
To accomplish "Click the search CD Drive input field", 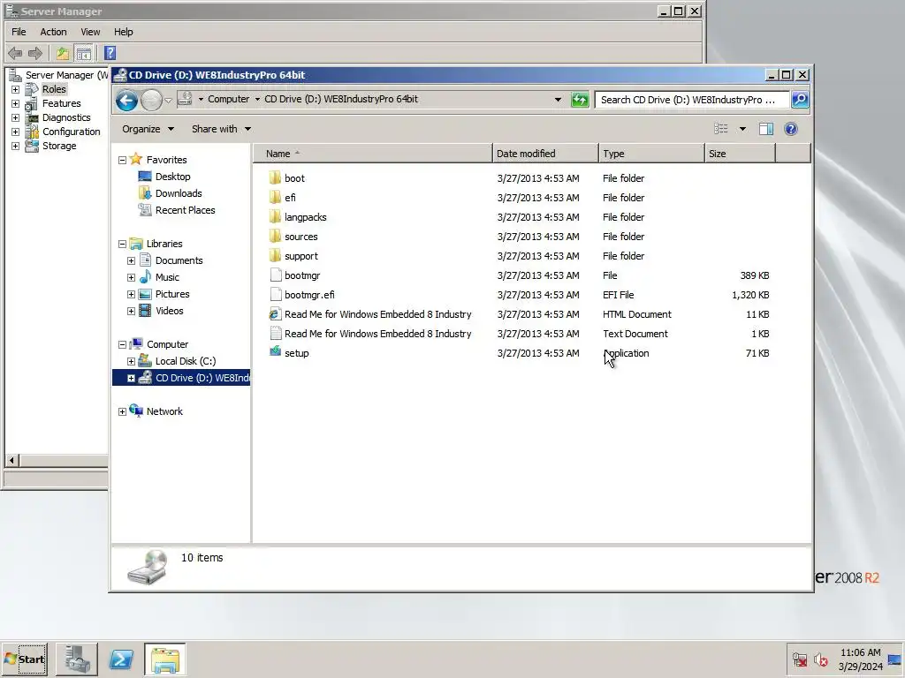I will coord(692,100).
